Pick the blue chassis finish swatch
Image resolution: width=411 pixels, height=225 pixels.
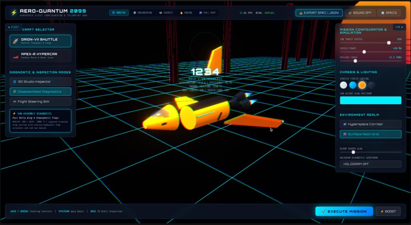353,85
